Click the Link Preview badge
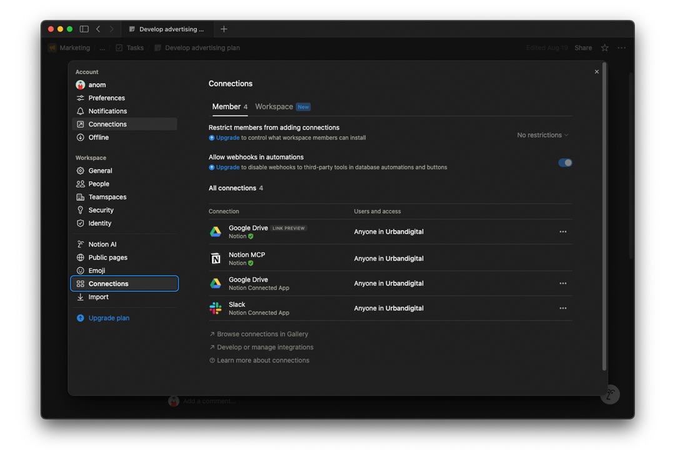Screen dimensions: 675x450 [288, 228]
